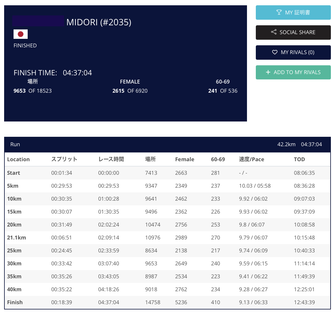Open the MY 証明書 certificate button
The width and height of the screenshot is (335, 313).
click(x=293, y=13)
